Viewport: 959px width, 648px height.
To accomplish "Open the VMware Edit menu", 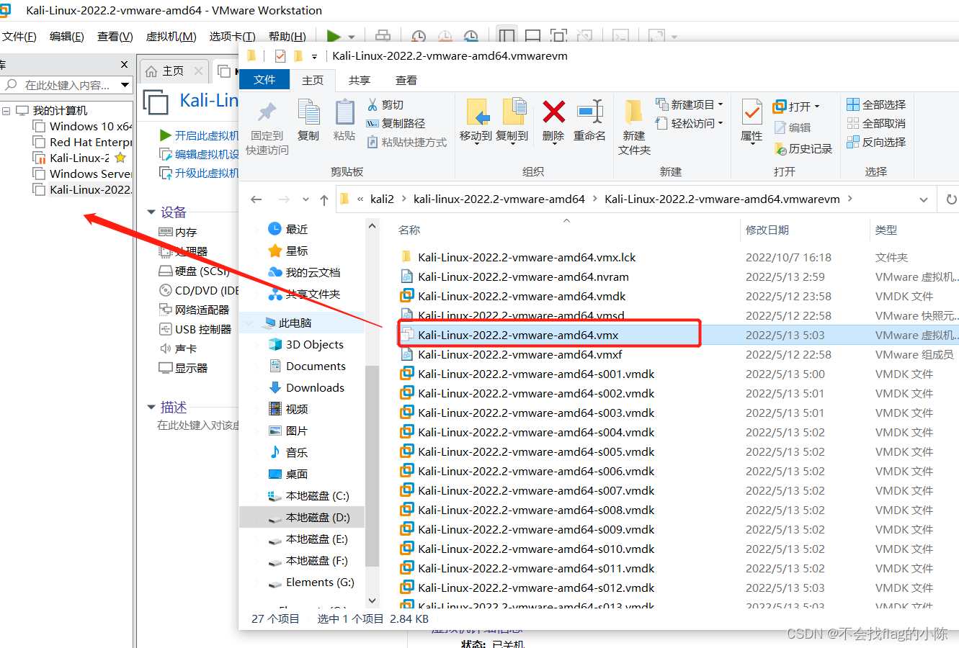I will click(x=67, y=37).
